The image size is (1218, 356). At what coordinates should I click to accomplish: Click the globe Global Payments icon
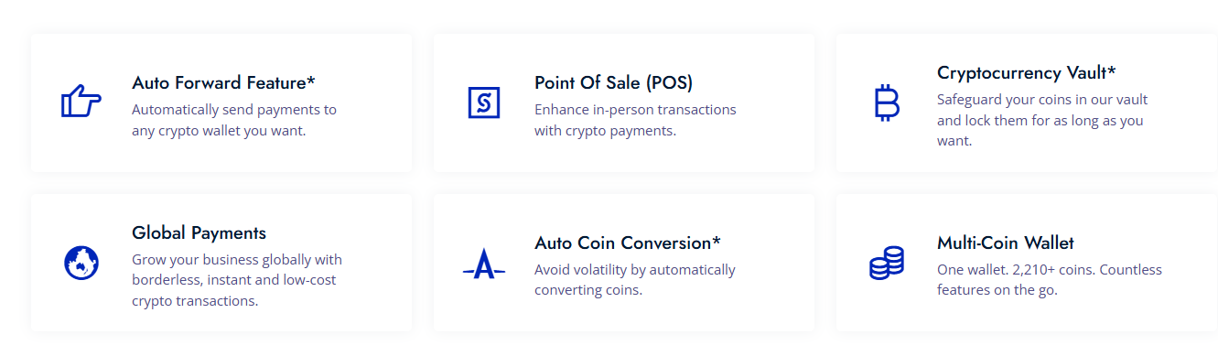click(81, 264)
